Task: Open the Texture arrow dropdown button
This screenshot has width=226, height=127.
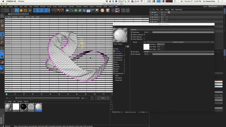Action: tap(144, 42)
